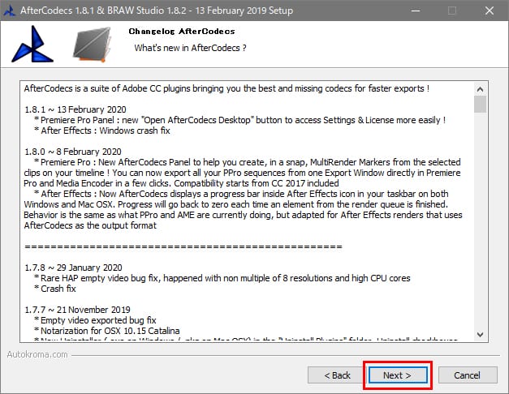This screenshot has height=394, width=509.
Task: Click the '1.8.1 ~ 13 February 2020' line
Action: coord(75,109)
